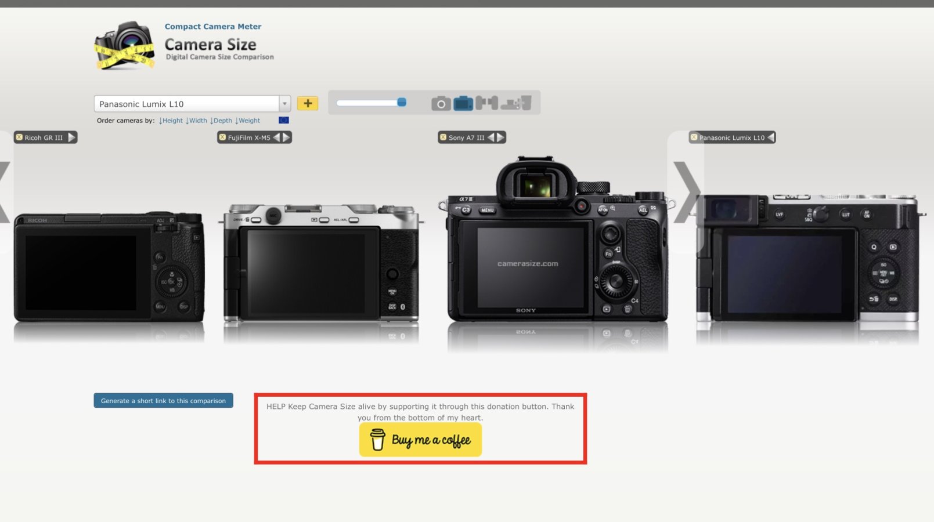Move Ricoh GR III to the right
Screen dimensions: 934x522
(x=71, y=137)
